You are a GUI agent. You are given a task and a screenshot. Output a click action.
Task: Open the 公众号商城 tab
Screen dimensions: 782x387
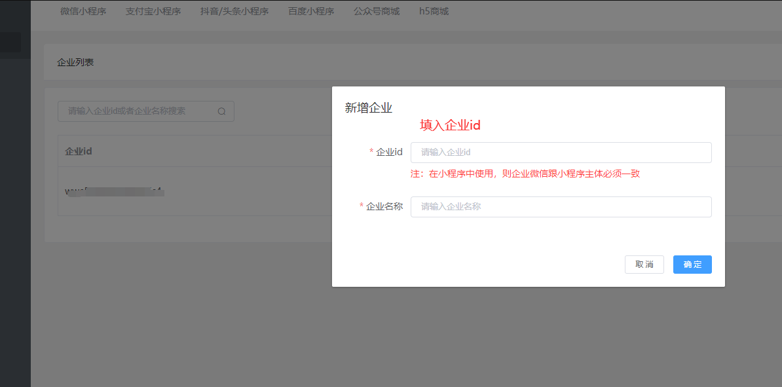pyautogui.click(x=377, y=12)
